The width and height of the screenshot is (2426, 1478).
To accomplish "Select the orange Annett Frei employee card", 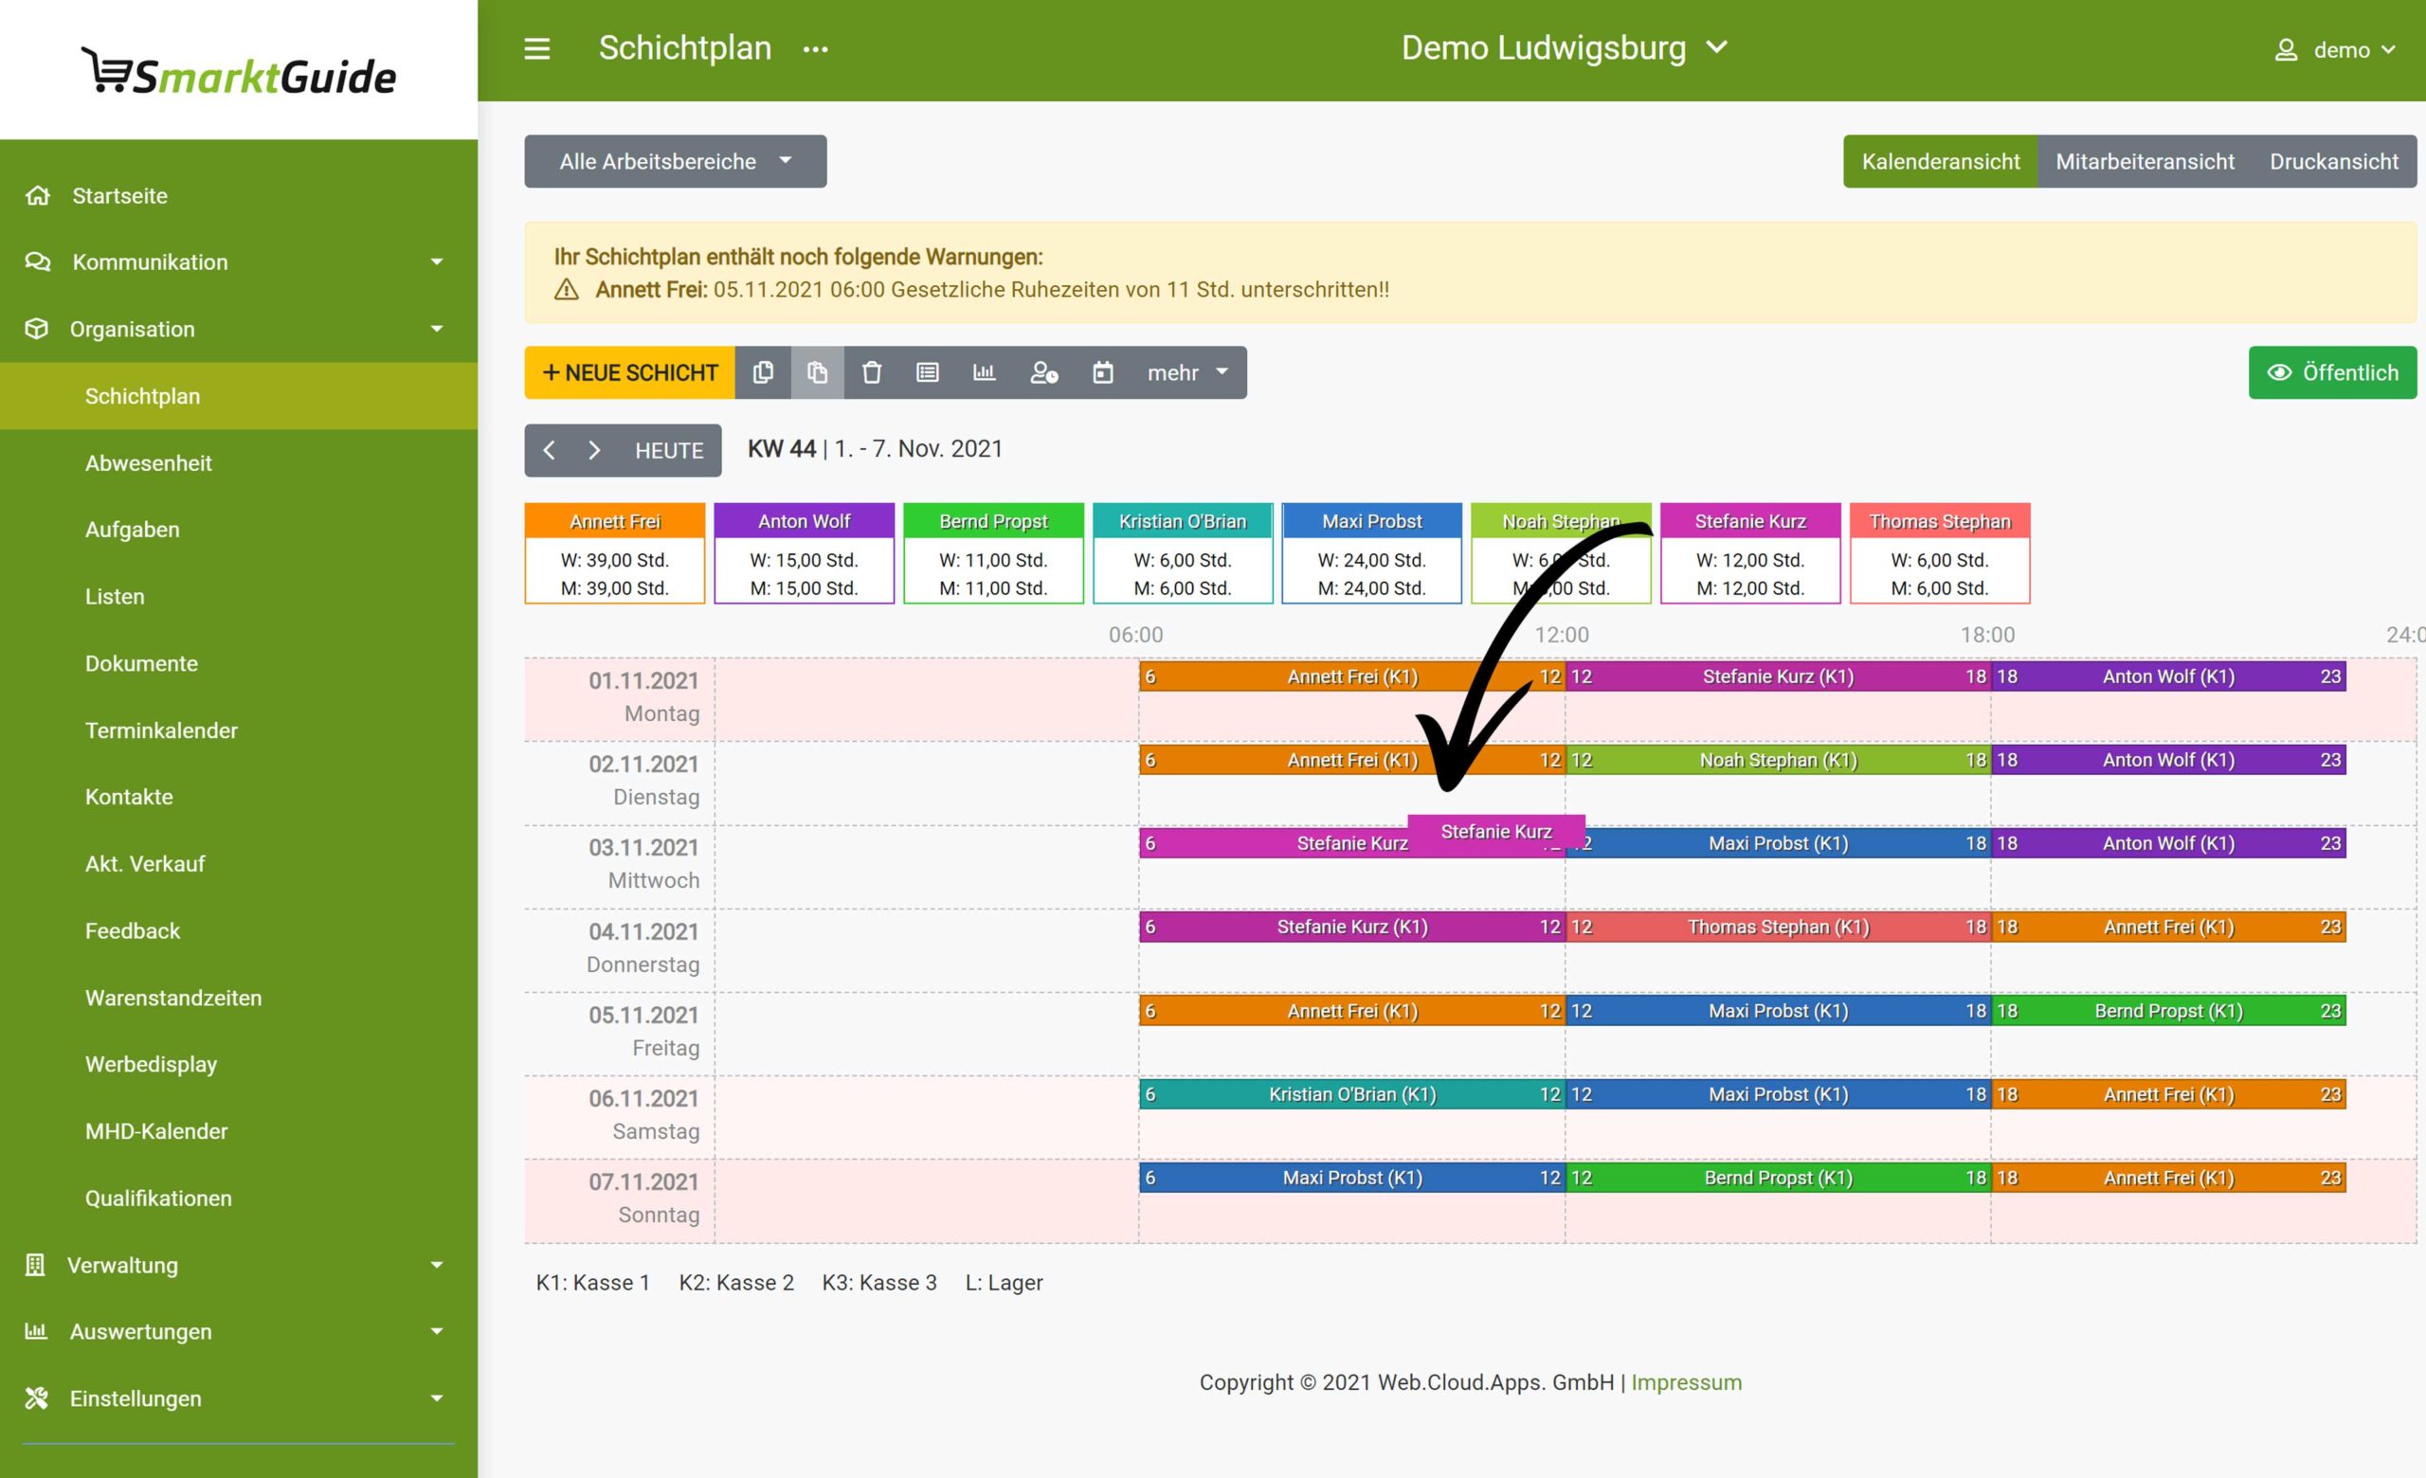I will 614,553.
